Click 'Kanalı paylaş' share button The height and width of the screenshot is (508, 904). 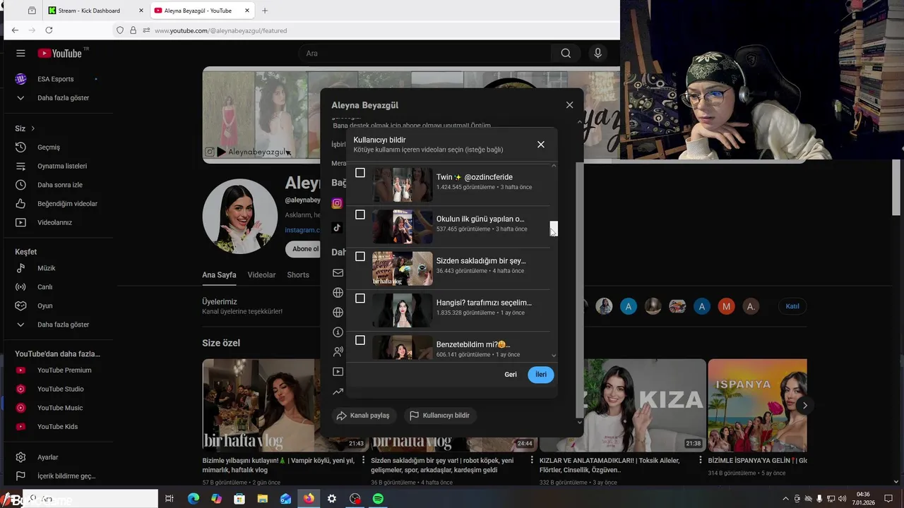click(364, 416)
